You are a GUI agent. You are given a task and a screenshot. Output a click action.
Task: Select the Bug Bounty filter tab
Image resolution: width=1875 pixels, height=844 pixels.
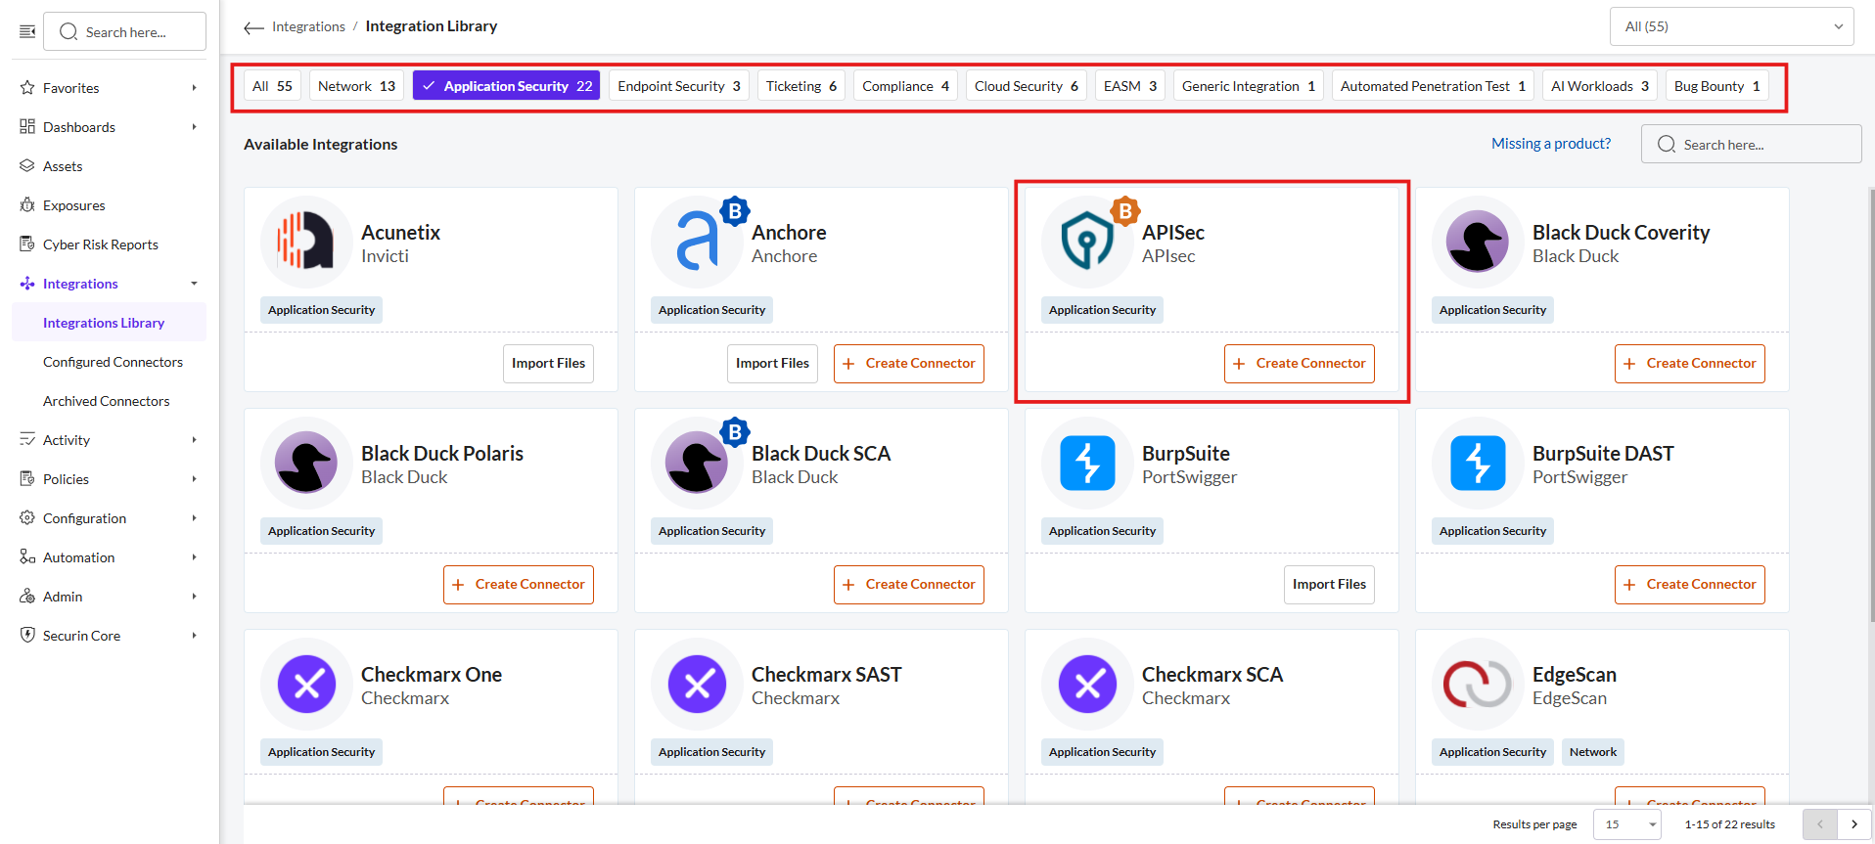pyautogui.click(x=1717, y=86)
